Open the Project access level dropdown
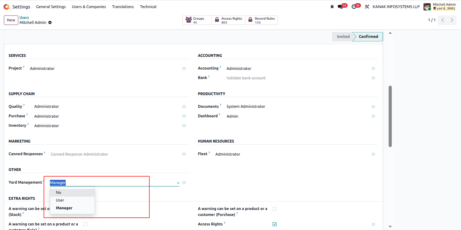 coord(104,68)
